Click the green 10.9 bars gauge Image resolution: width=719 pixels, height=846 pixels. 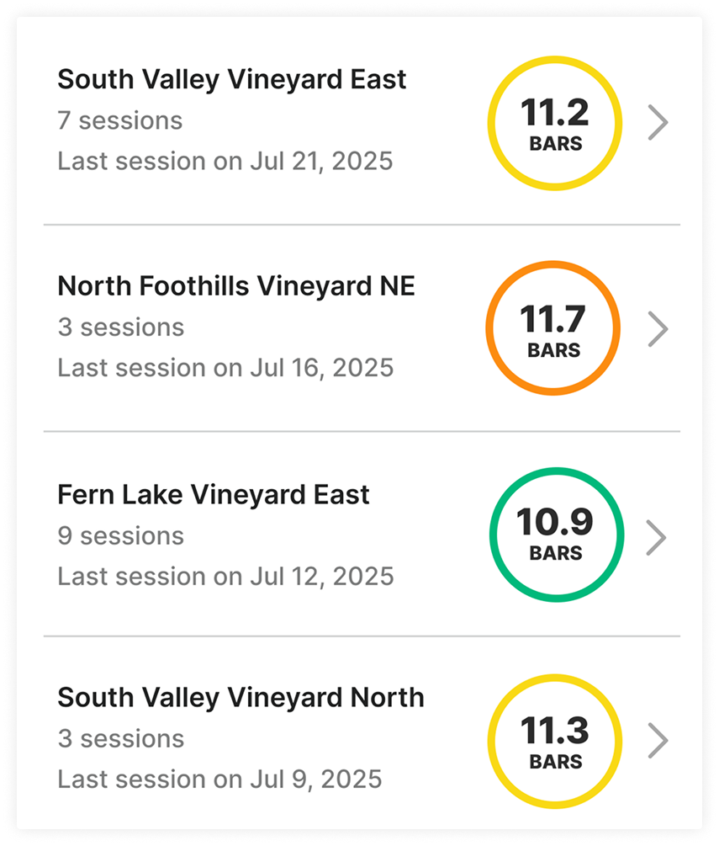[x=555, y=535]
